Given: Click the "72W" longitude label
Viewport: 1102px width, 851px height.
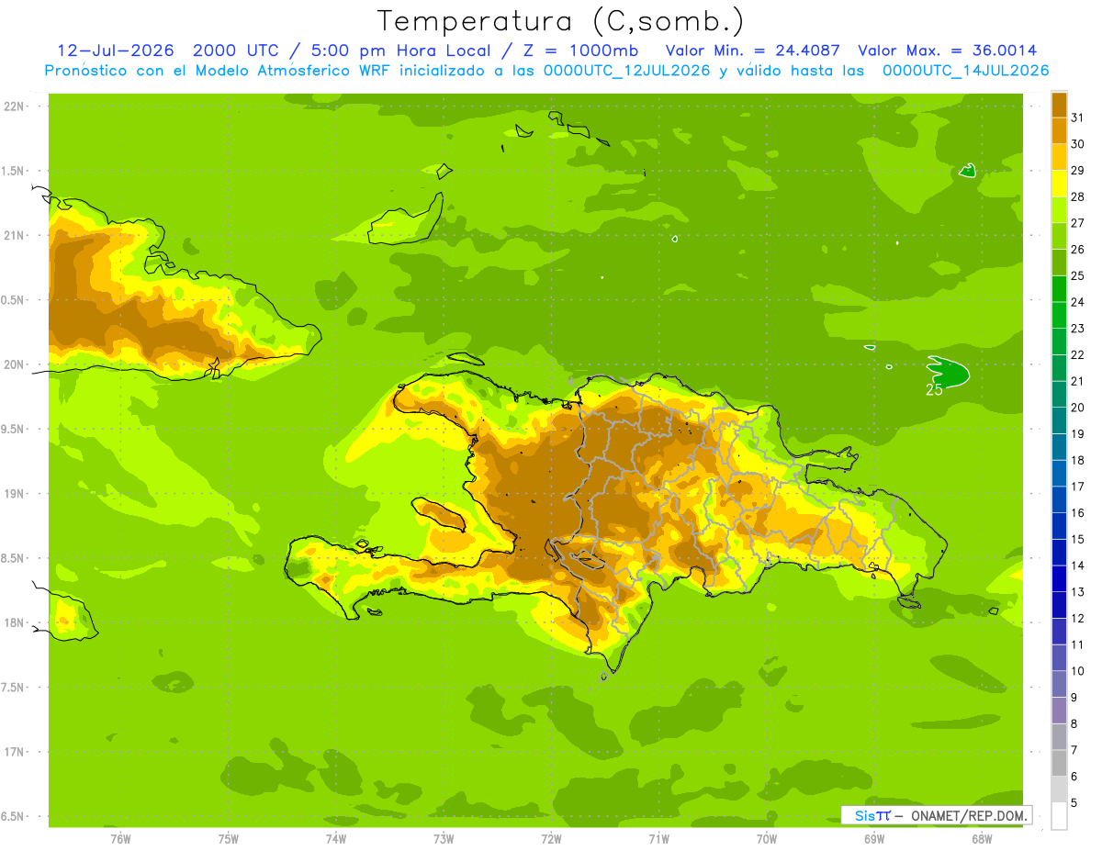Looking at the screenshot, I should click(x=551, y=839).
